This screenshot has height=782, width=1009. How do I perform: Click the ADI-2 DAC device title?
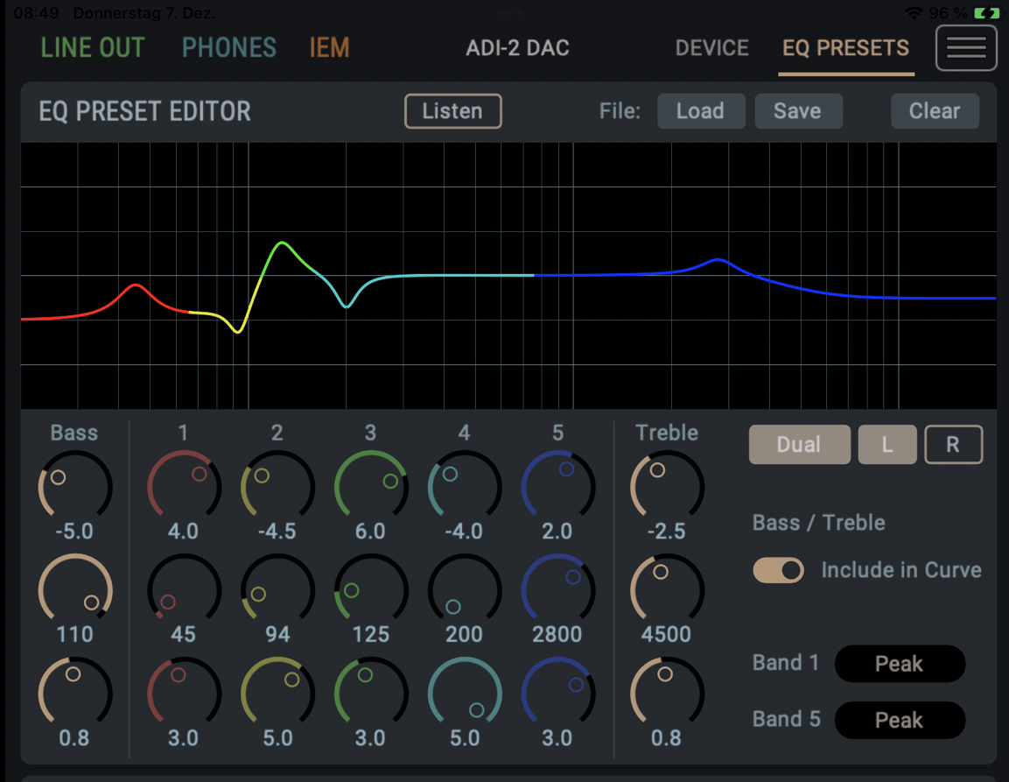click(518, 47)
